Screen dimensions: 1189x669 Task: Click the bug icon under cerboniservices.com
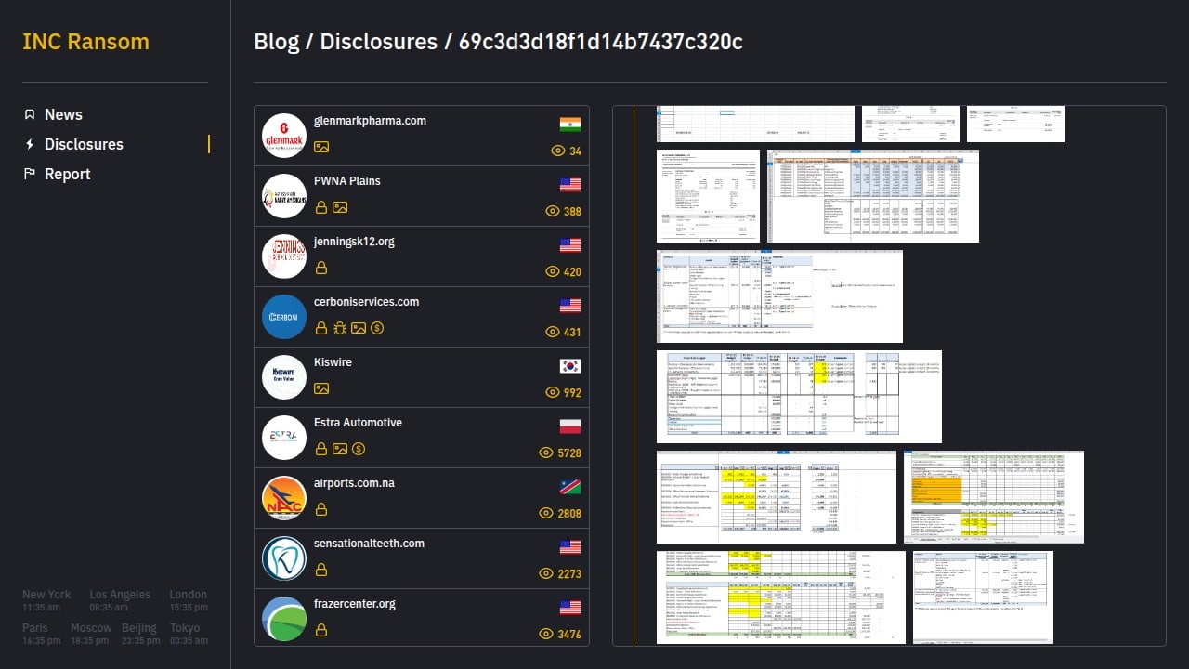click(340, 328)
